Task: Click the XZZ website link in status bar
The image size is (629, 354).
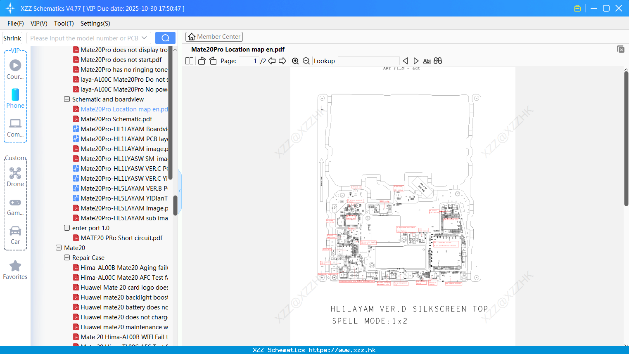Action: point(342,350)
